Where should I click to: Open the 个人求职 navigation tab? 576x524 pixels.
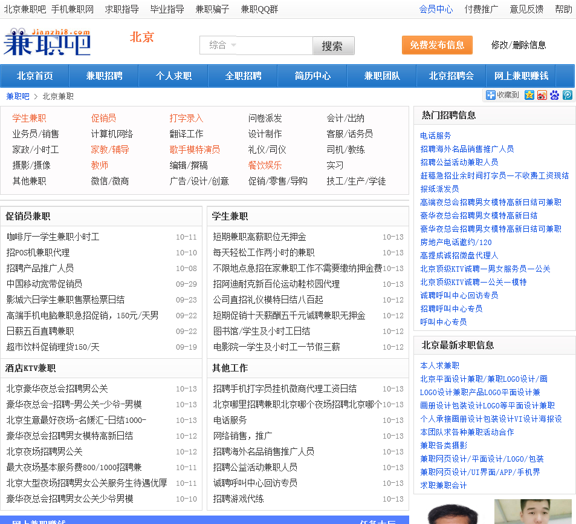(x=173, y=76)
